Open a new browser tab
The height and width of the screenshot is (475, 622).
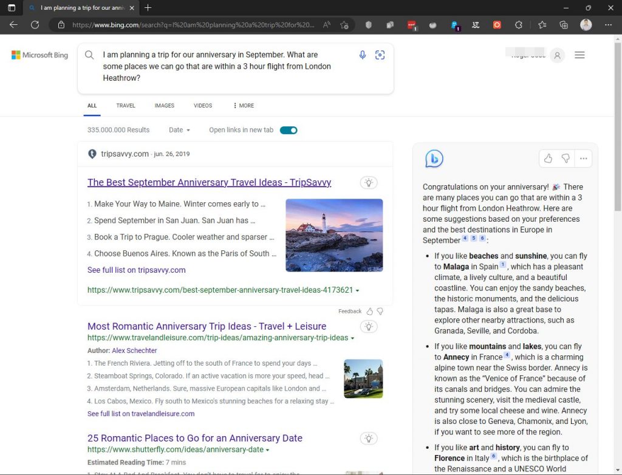click(x=148, y=8)
